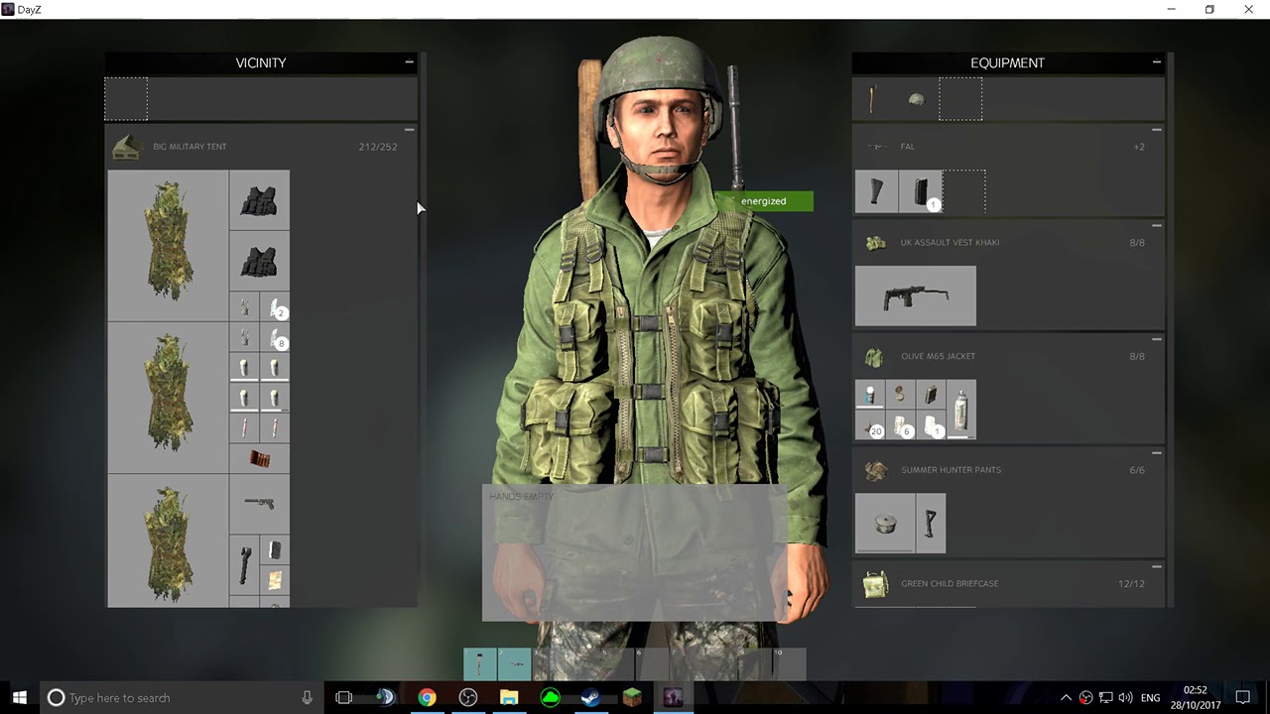Collapse the Vicinity panel using the minus
This screenshot has height=714, width=1270.
click(x=409, y=61)
